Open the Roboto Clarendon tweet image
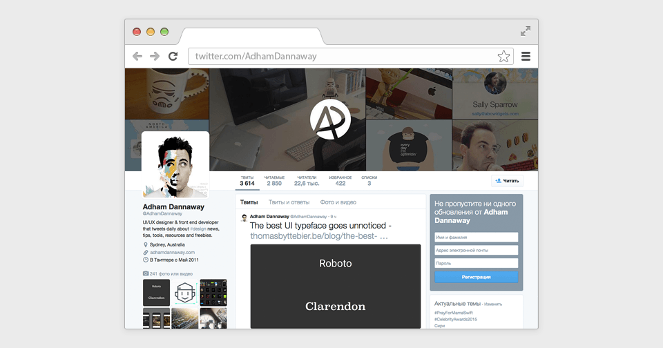 click(336, 286)
